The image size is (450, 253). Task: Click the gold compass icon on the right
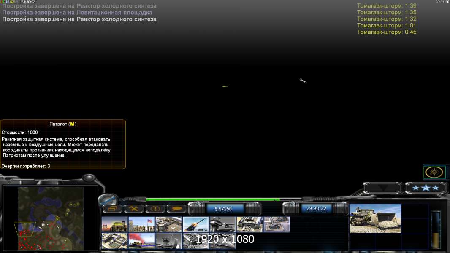[x=434, y=172]
